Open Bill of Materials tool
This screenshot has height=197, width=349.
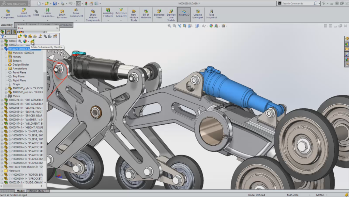click(x=146, y=14)
